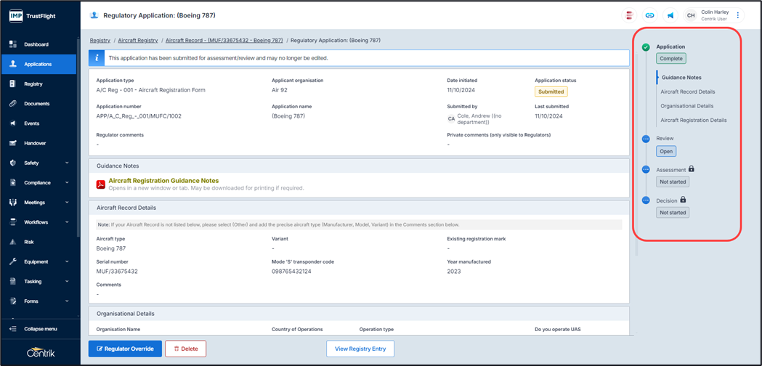This screenshot has width=762, height=366.
Task: Click the PDF icon for Guidance Notes
Action: (101, 184)
